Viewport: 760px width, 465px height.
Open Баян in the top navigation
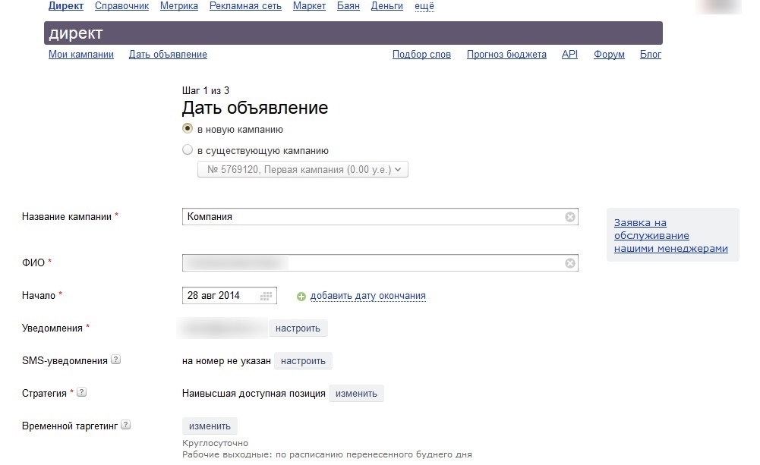[348, 6]
